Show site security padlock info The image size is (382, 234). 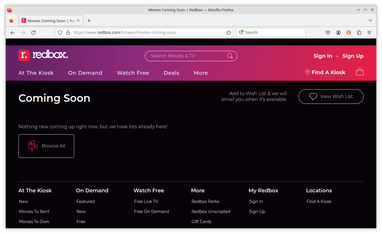point(68,32)
